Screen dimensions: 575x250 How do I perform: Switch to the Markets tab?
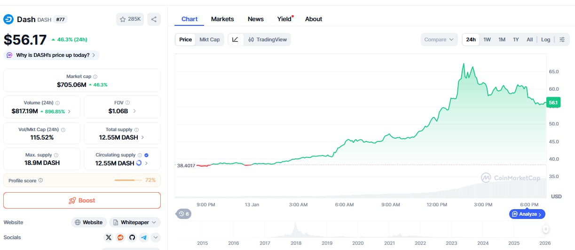coord(222,19)
